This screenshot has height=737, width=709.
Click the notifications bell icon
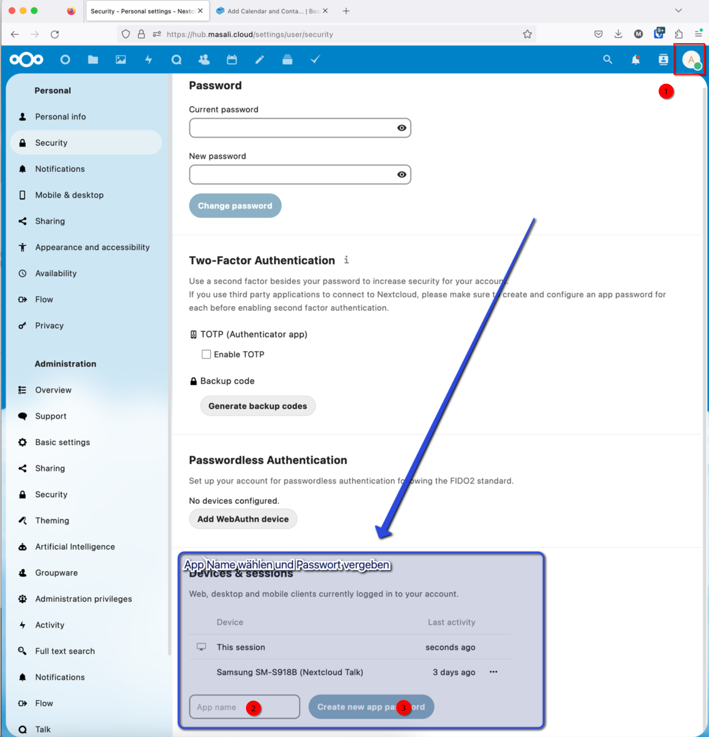635,59
